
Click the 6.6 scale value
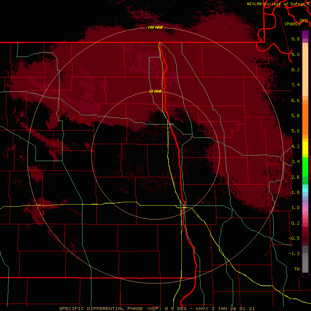click(295, 100)
